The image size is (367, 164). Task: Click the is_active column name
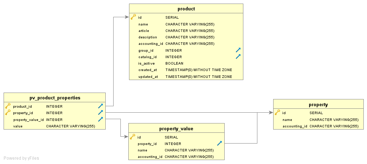146,64
